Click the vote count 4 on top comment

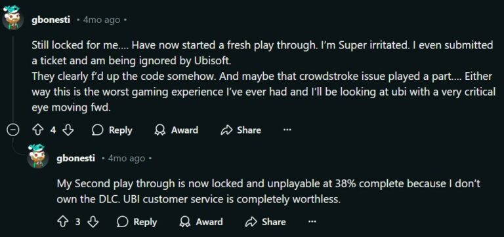coord(53,130)
